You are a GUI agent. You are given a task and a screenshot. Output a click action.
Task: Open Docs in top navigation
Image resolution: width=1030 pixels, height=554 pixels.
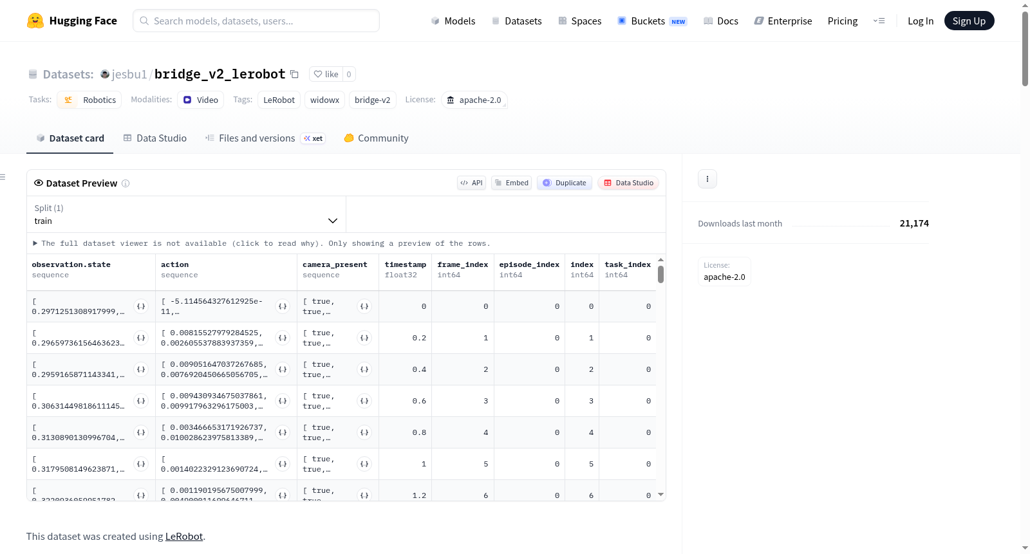click(x=721, y=21)
